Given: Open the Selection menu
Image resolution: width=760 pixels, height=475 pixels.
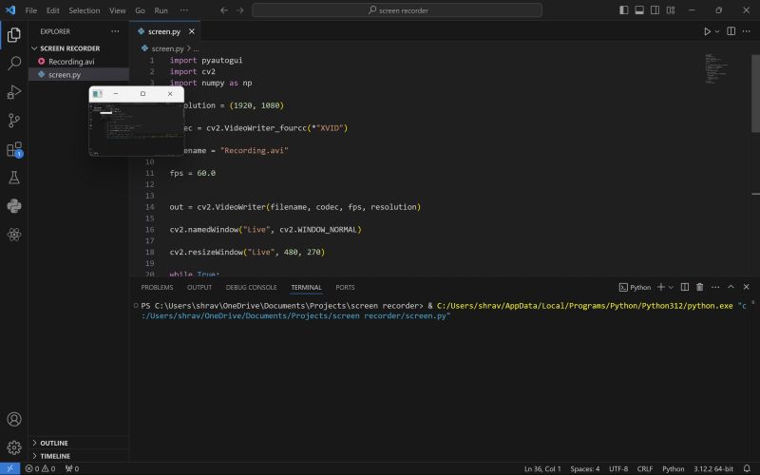Looking at the screenshot, I should (84, 10).
